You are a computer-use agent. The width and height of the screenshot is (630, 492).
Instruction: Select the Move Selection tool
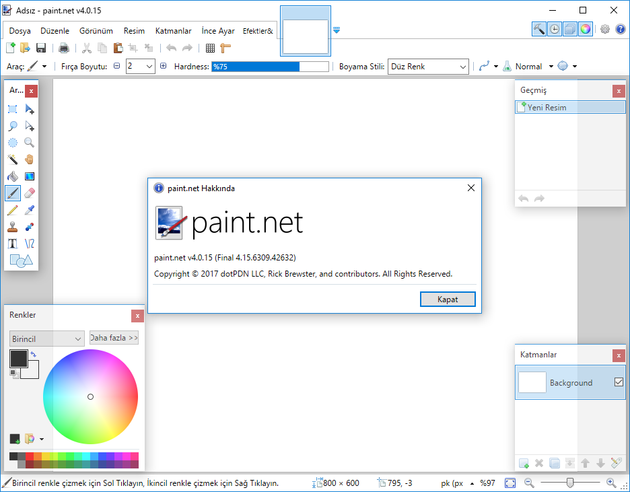point(30,126)
